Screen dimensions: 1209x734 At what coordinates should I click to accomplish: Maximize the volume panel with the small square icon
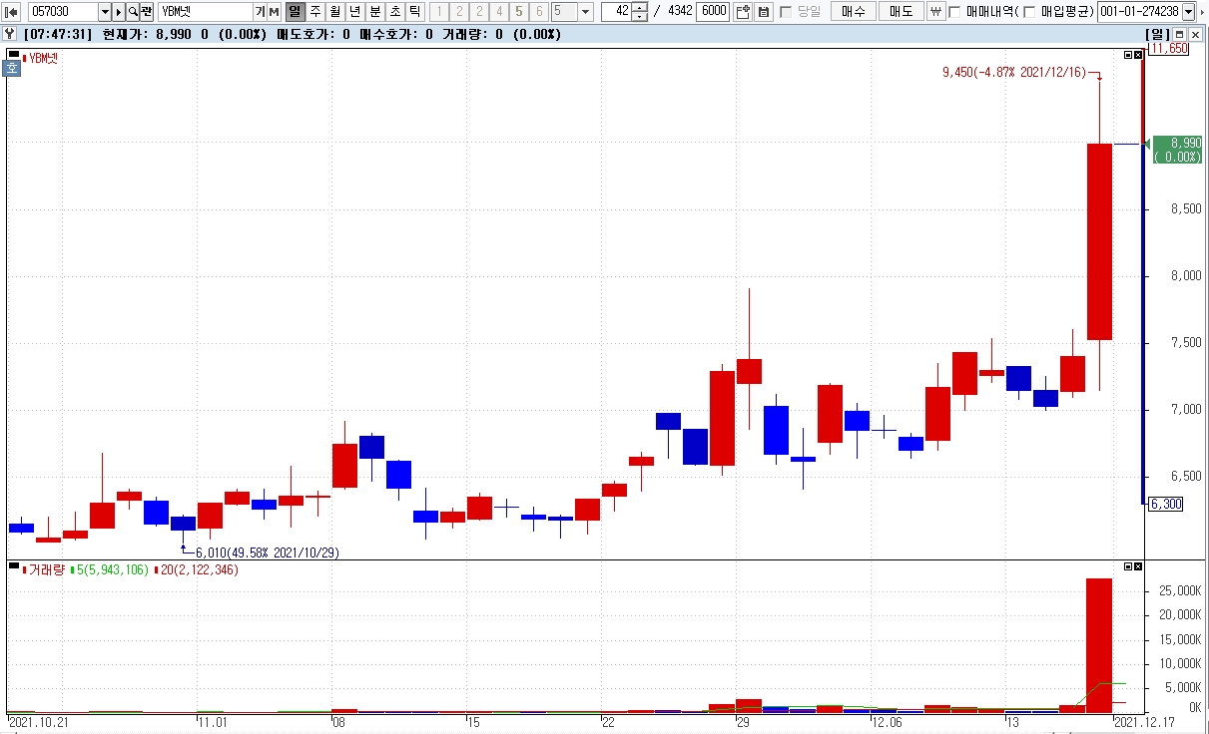point(1128,566)
